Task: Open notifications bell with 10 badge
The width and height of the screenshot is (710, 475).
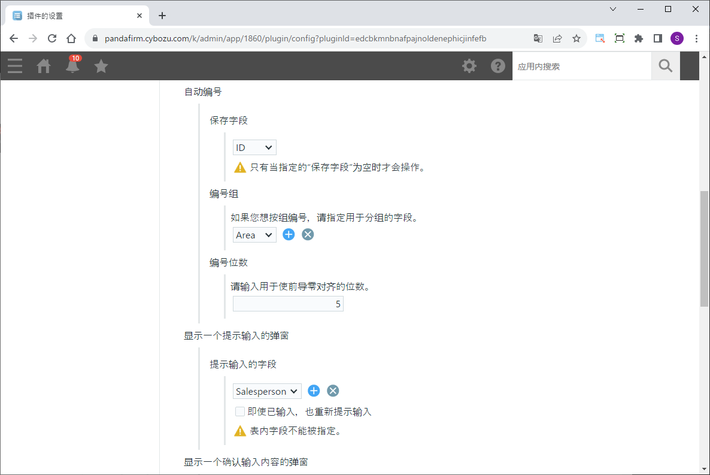Action: pos(72,66)
